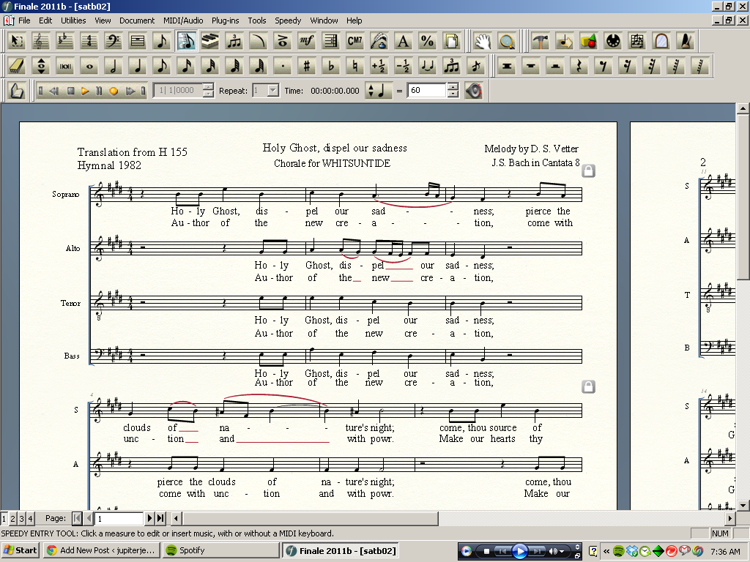The image size is (750, 562).
Task: Select the HyperScribe keyboard tool
Action: click(x=210, y=41)
